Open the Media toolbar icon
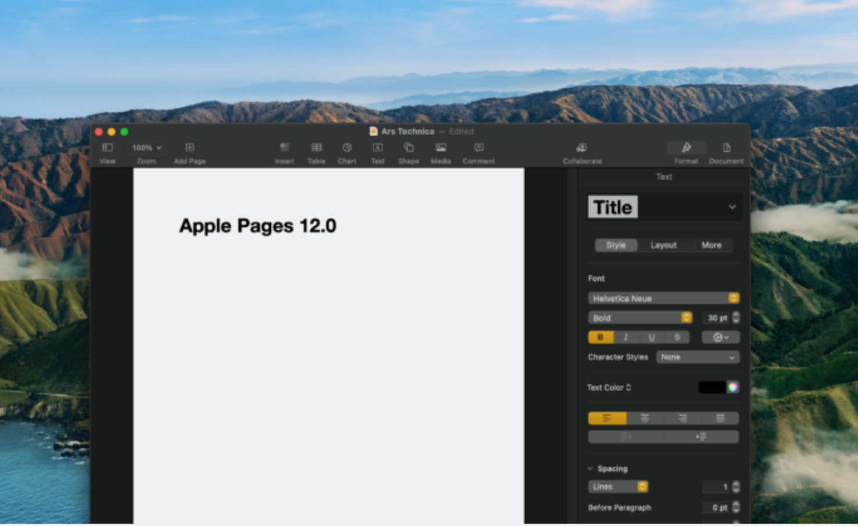 (441, 148)
